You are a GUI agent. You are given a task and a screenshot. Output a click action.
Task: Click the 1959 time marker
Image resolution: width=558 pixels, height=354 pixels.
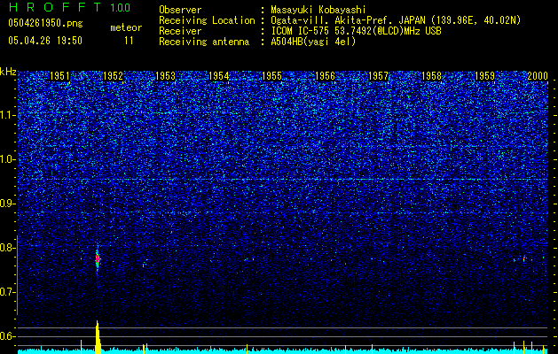click(x=484, y=75)
